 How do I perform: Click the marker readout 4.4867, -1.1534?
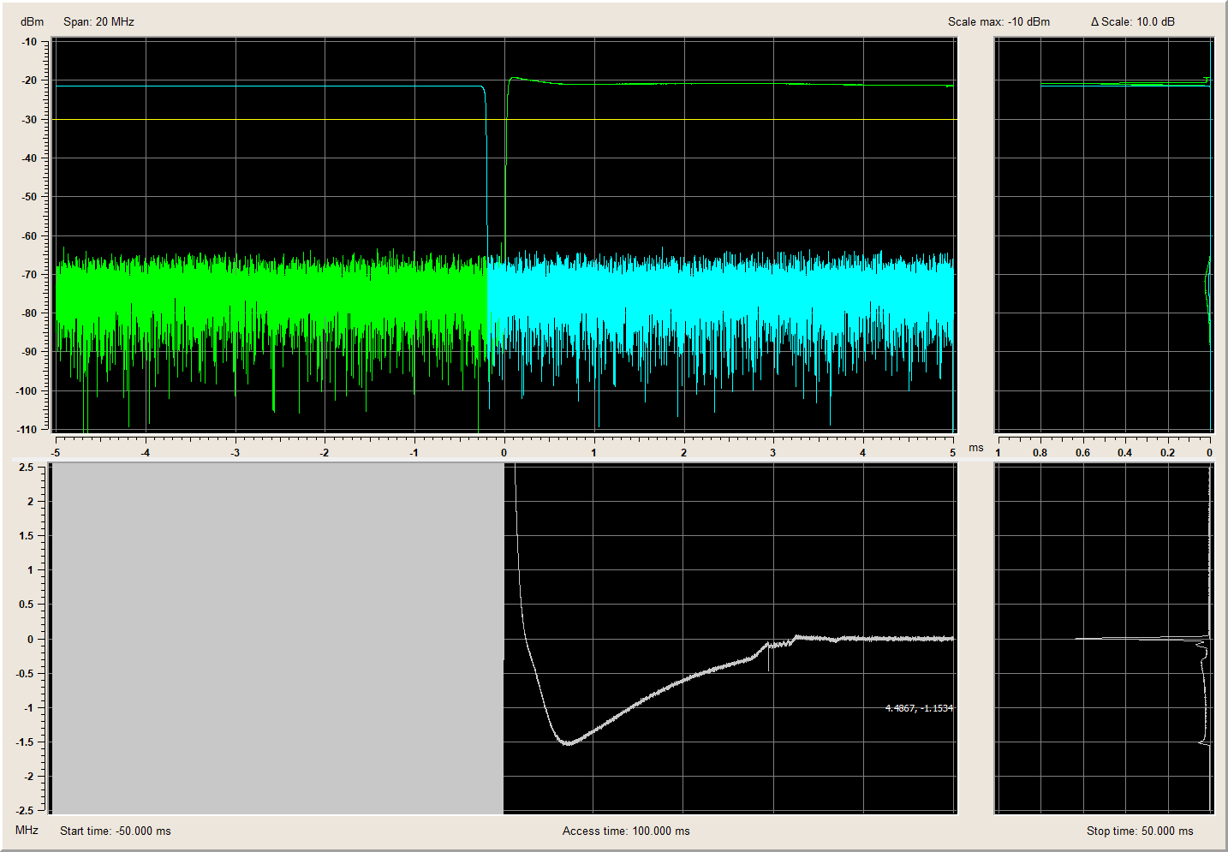[918, 708]
